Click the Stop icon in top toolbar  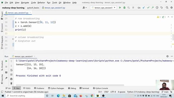pyautogui.click(x=133, y=8)
